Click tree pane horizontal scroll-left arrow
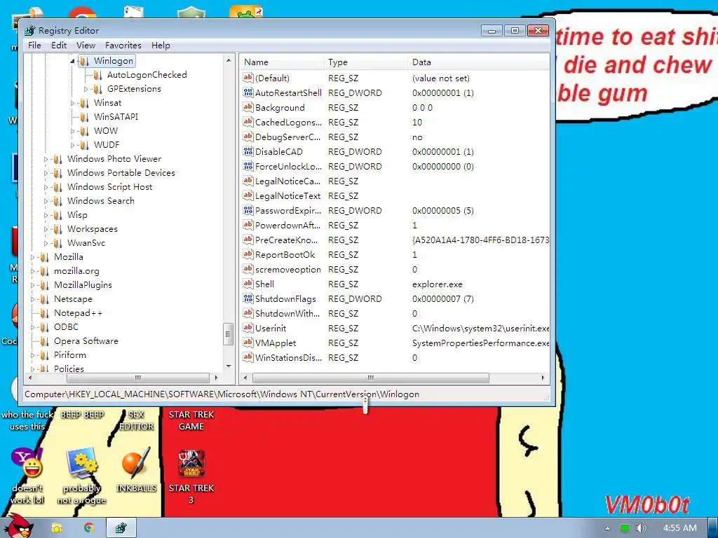This screenshot has width=718, height=538. point(30,378)
